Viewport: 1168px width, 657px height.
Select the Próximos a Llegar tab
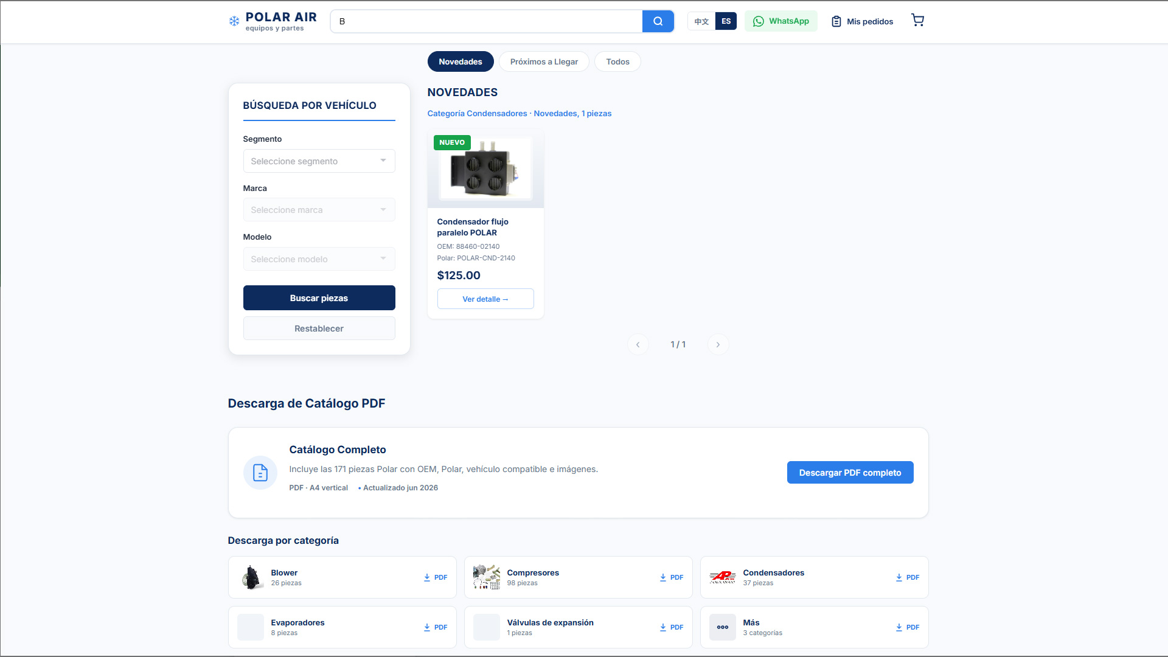pos(544,61)
